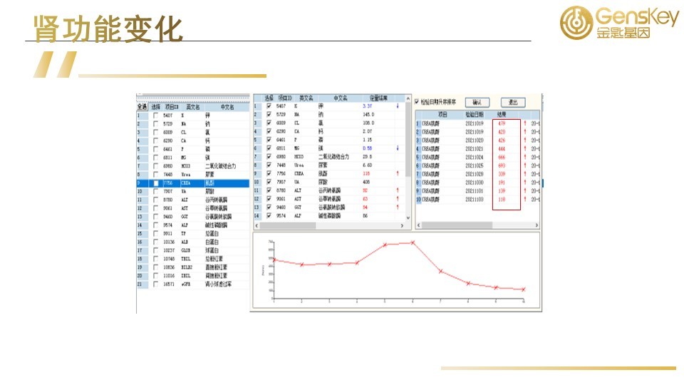Click the 全选 select-all header button

(142, 107)
